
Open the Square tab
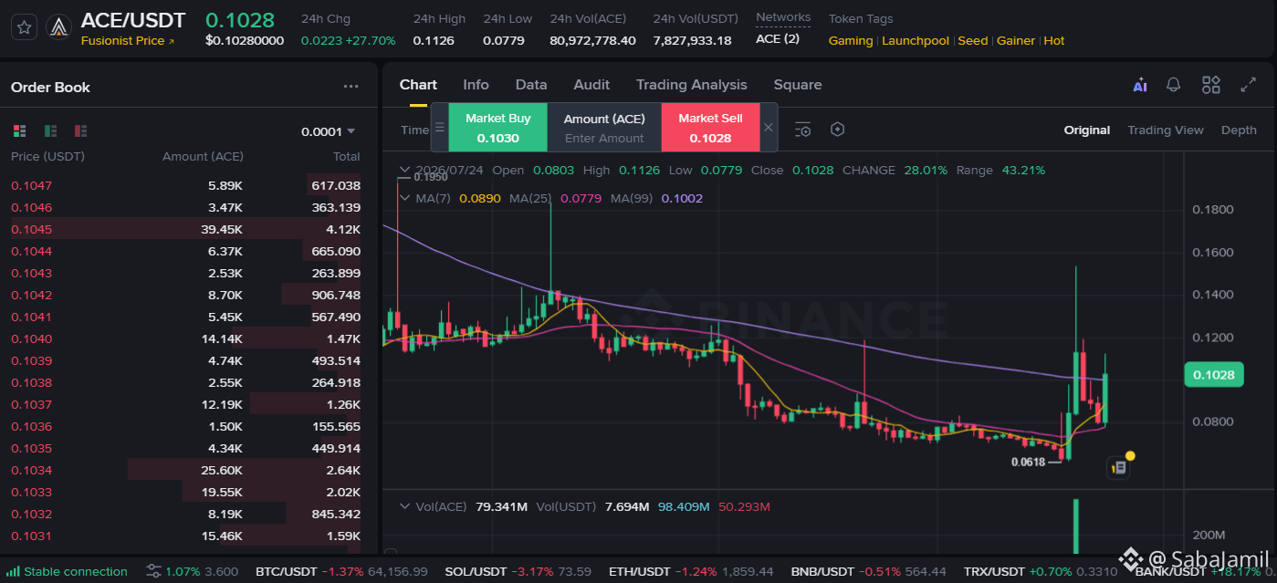tap(798, 85)
